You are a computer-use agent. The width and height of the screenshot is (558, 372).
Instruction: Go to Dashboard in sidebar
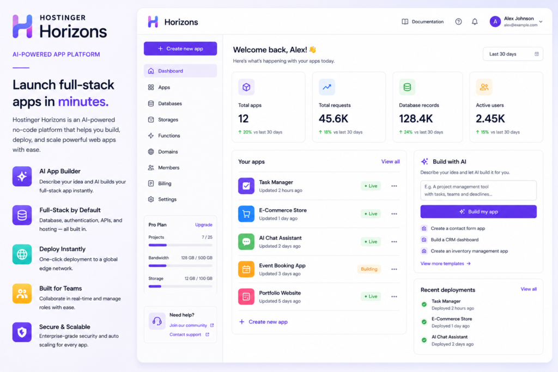click(x=180, y=71)
